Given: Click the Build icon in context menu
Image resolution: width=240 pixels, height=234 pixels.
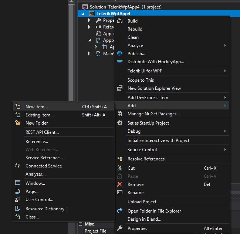Looking at the screenshot, I should [x=120, y=21].
